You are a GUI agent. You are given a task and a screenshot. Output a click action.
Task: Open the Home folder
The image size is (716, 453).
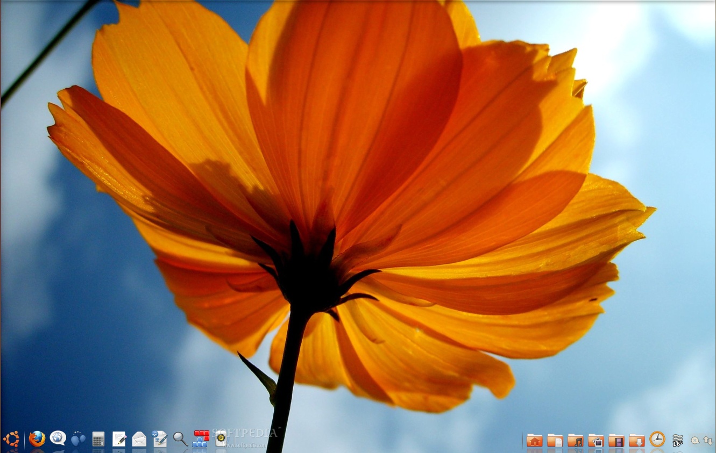click(534, 440)
